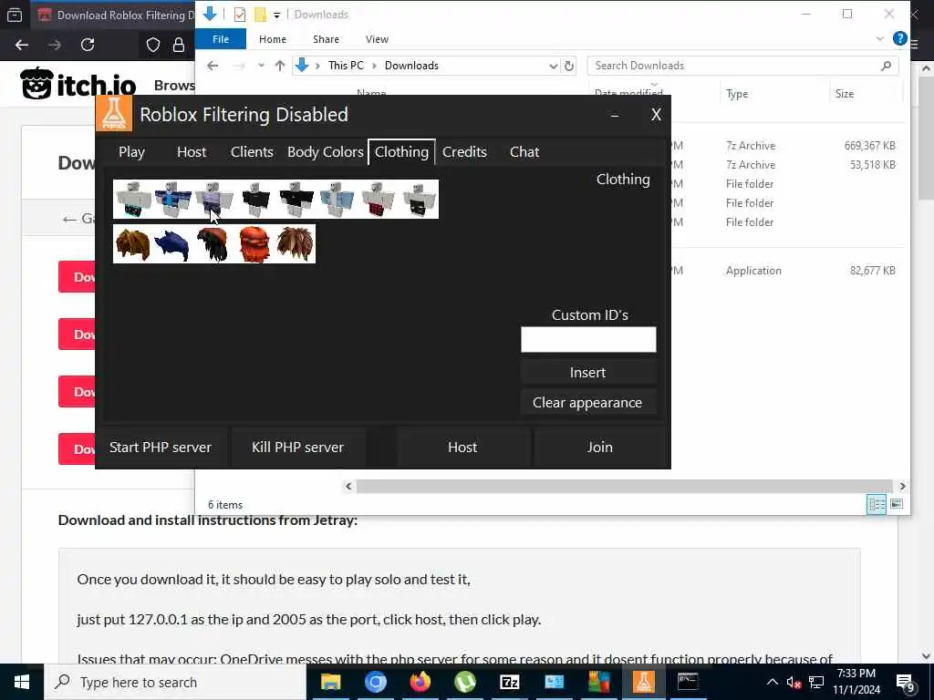Viewport: 934px width, 700px height.
Task: Choose the spiky brown hair accessory
Action: tap(295, 244)
